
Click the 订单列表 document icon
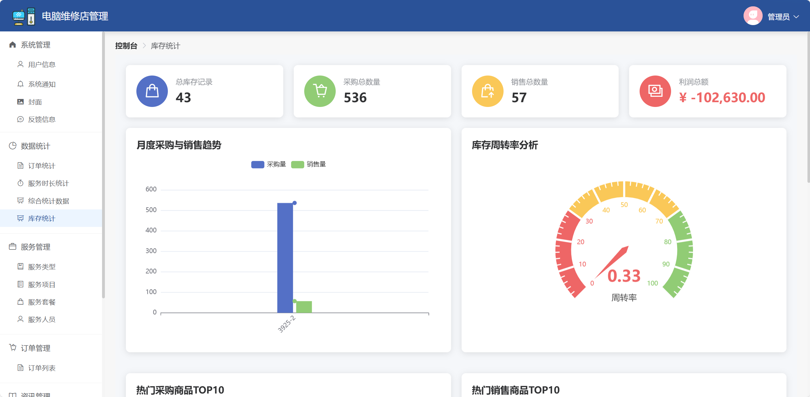coord(20,367)
